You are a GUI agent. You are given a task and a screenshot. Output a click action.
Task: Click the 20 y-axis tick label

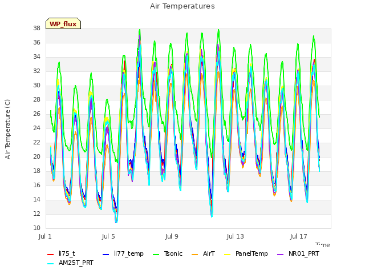pyautogui.click(x=36, y=157)
